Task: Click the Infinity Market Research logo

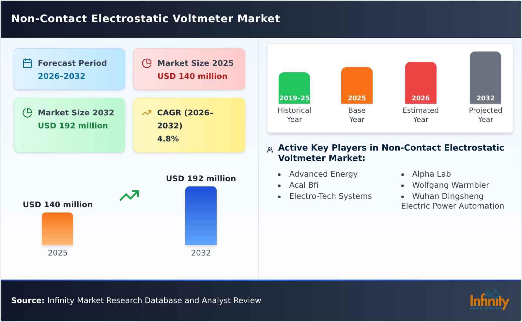Action: tap(489, 300)
